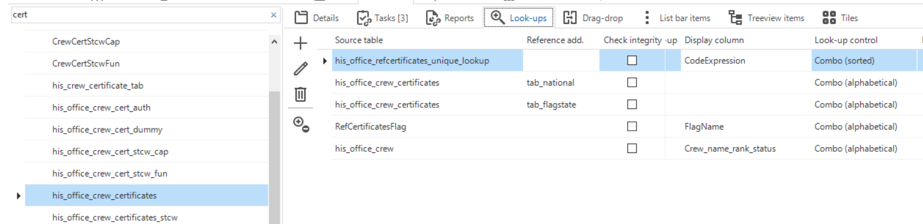Open the Details tab

[x=317, y=18]
